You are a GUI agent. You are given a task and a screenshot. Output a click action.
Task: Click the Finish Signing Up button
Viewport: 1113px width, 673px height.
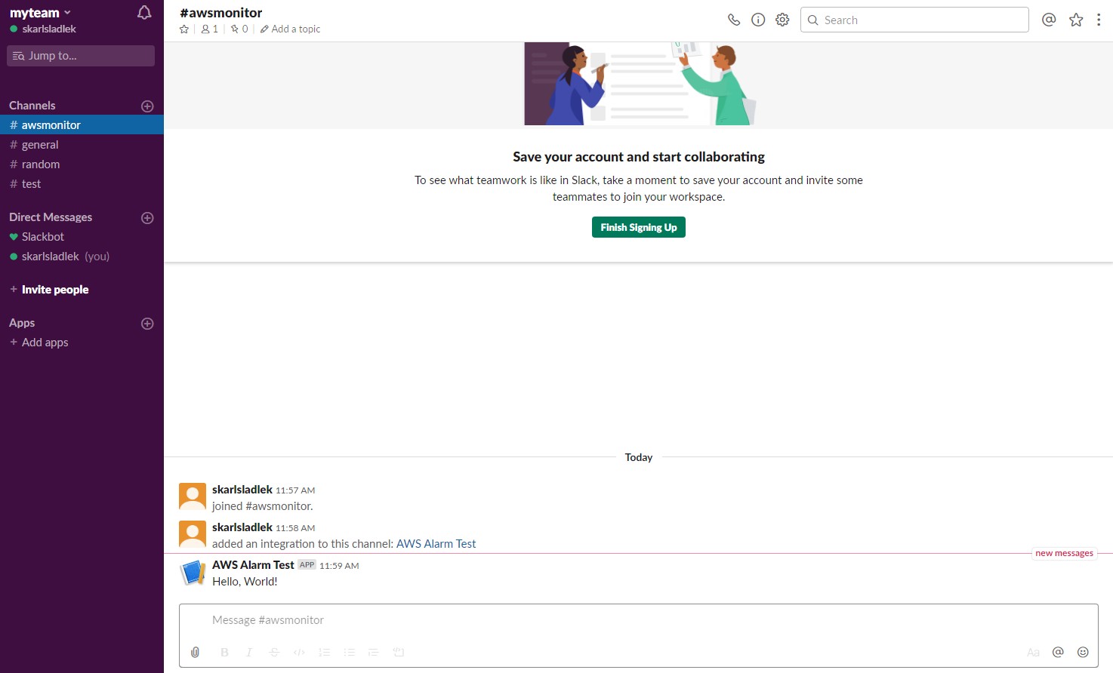pos(639,227)
